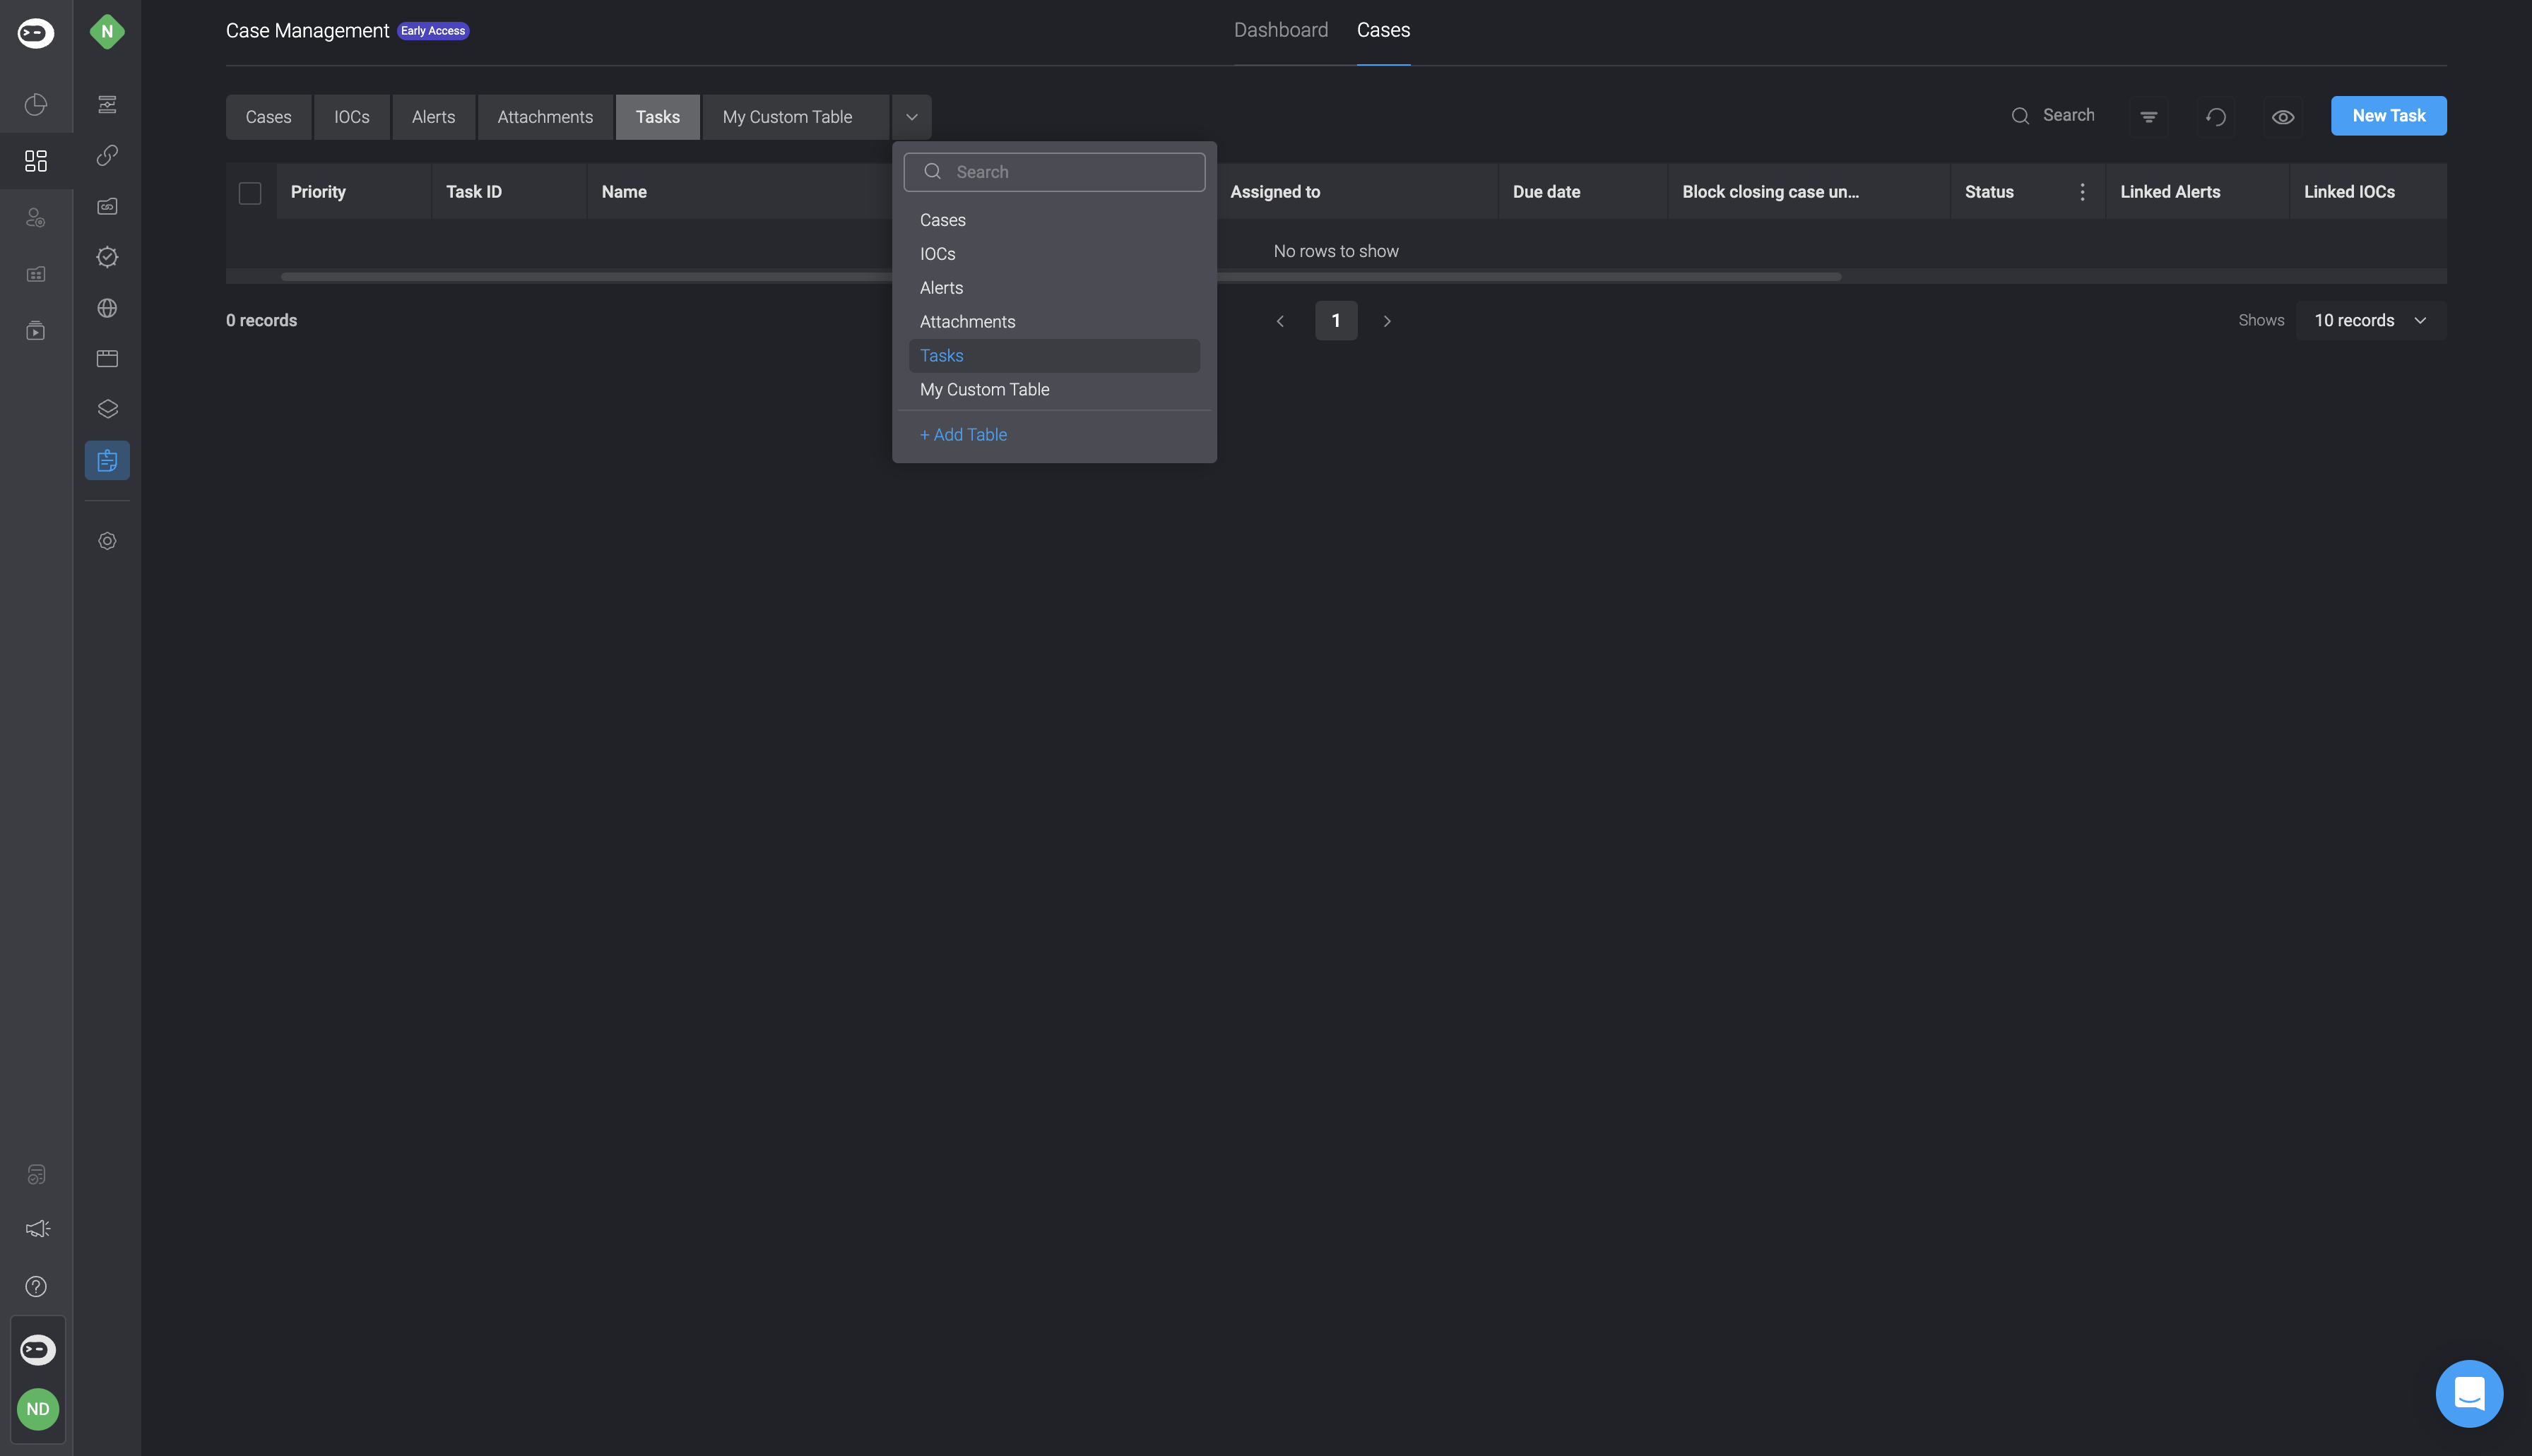Open settings gear in secondary sidebar
The height and width of the screenshot is (1456, 2532).
click(x=107, y=541)
